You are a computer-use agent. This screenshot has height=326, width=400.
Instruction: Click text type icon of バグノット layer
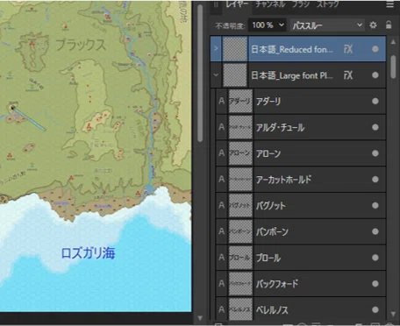coord(221,205)
